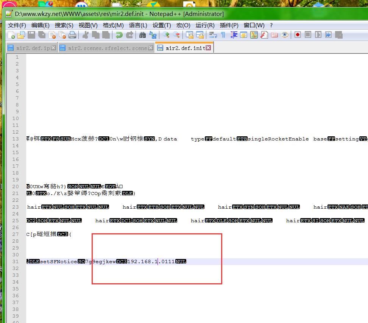Click the Print toolbar icon
Screen dimensions: 368x323
pyautogui.click(x=72, y=35)
